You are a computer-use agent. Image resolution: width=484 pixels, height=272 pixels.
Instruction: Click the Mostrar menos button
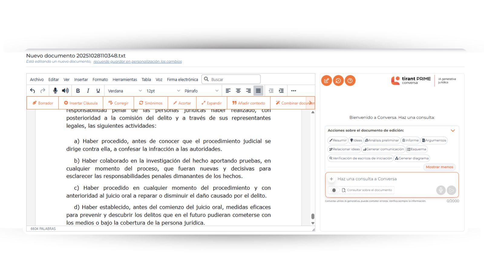click(439, 167)
